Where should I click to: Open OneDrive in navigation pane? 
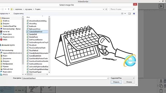(x=6, y=21)
